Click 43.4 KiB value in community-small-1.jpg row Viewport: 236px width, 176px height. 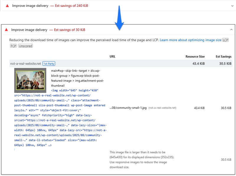point(199,108)
